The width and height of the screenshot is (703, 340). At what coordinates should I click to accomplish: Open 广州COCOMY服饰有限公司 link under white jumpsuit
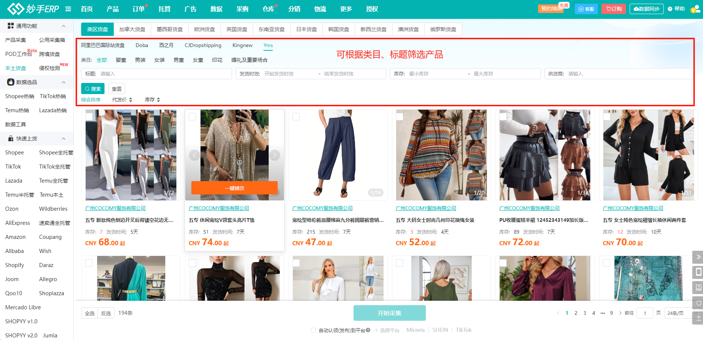(115, 208)
